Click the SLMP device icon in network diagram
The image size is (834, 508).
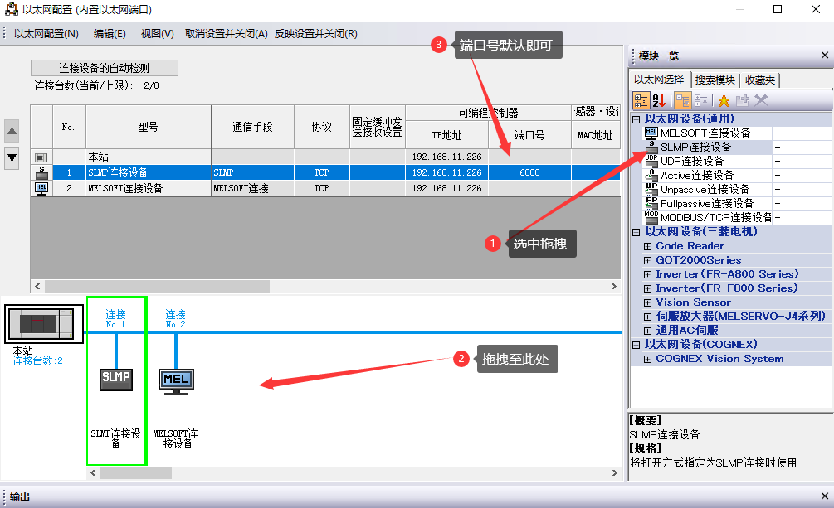116,380
